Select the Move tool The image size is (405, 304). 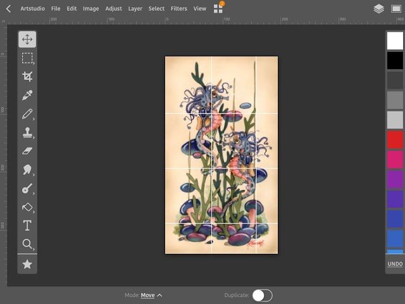[x=27, y=39]
